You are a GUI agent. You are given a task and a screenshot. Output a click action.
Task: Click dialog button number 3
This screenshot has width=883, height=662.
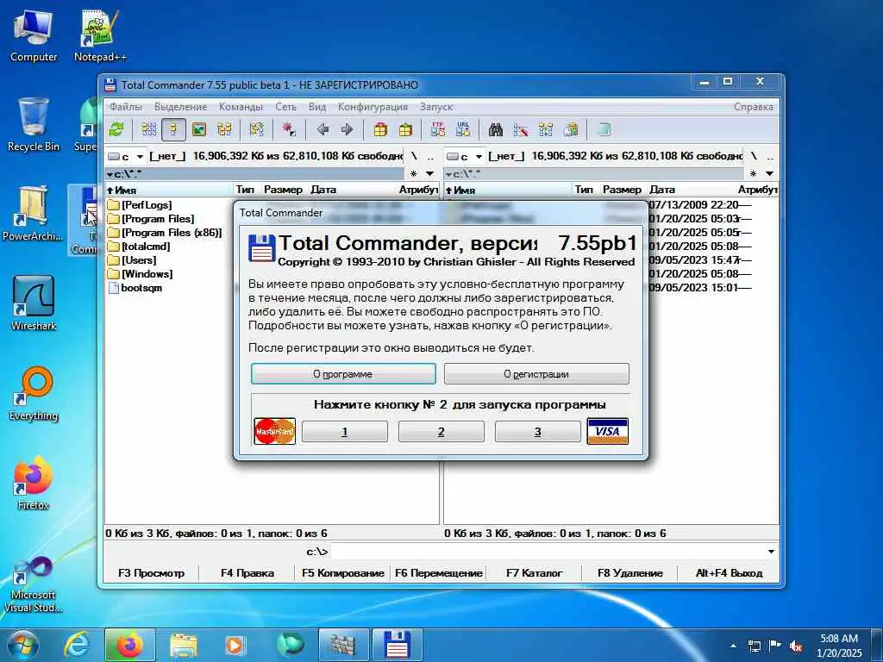coord(538,432)
